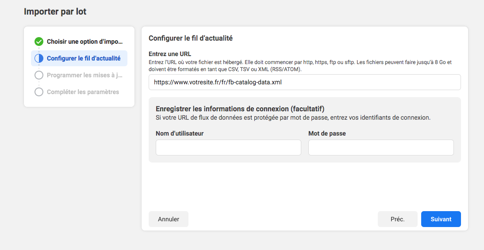Viewport: 484px width, 250px height.
Task: Continue with the blue Suivant button
Action: [x=441, y=219]
